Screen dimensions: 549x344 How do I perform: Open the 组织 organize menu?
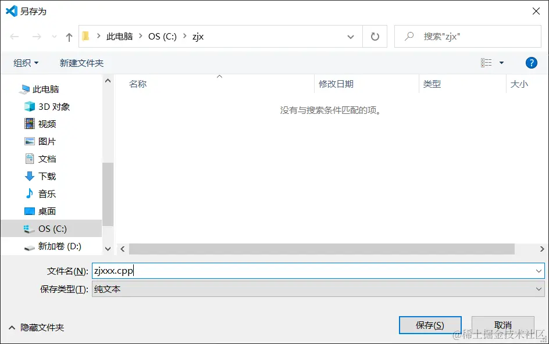26,62
